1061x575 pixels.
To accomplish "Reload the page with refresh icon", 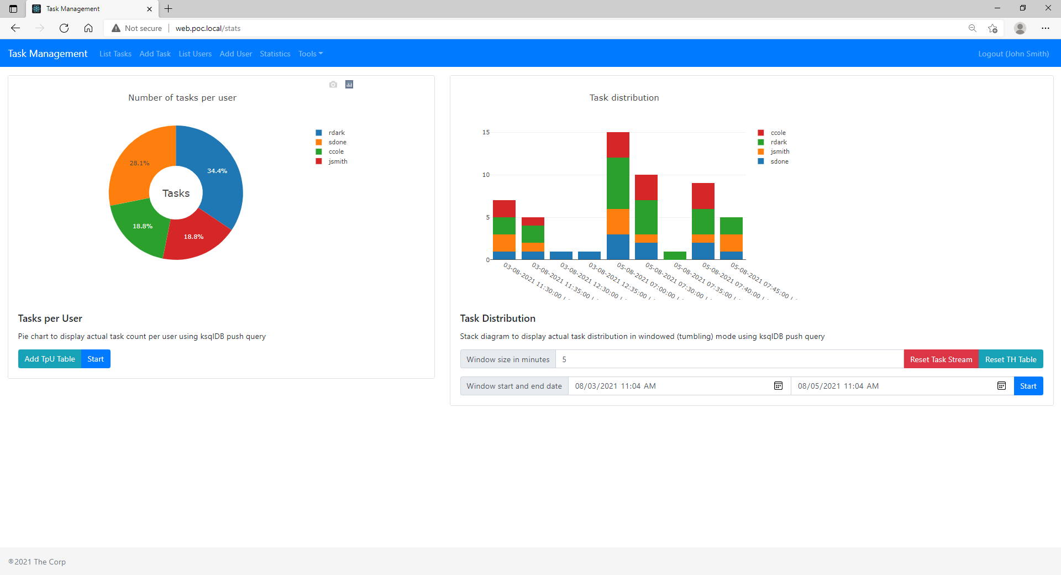I will 64,28.
